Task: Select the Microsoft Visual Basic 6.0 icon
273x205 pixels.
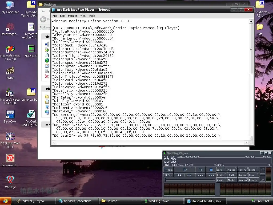Action: (10, 96)
